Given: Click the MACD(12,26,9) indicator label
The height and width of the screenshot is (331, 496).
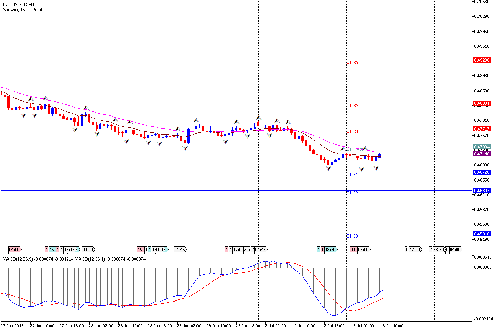Looking at the screenshot, I should (x=17, y=259).
